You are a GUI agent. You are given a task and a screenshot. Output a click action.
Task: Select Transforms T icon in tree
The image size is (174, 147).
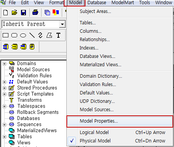click(x=11, y=100)
